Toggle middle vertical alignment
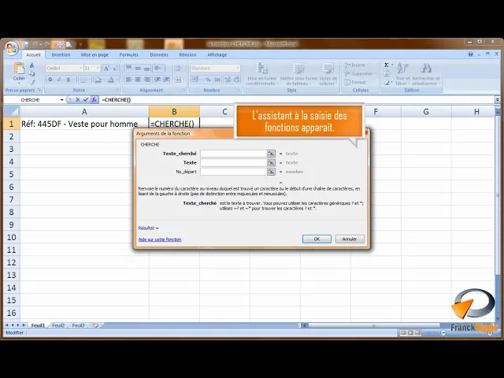The image size is (504, 378). click(138, 69)
